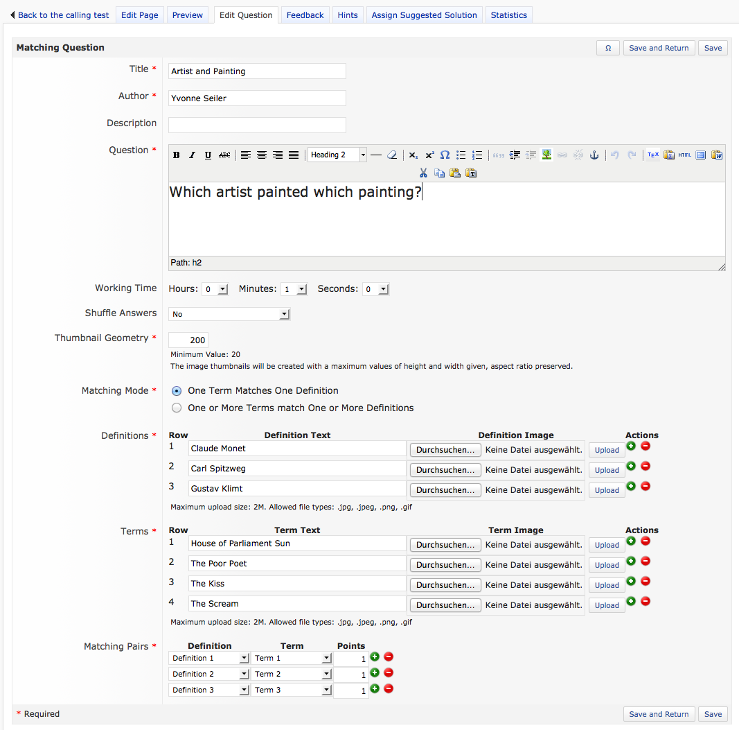
Task: Click the anchor icon in the editor toolbar
Action: point(594,155)
